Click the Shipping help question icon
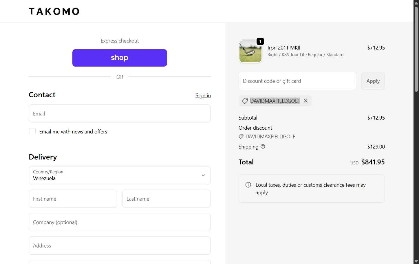This screenshot has width=419, height=264. [x=263, y=146]
